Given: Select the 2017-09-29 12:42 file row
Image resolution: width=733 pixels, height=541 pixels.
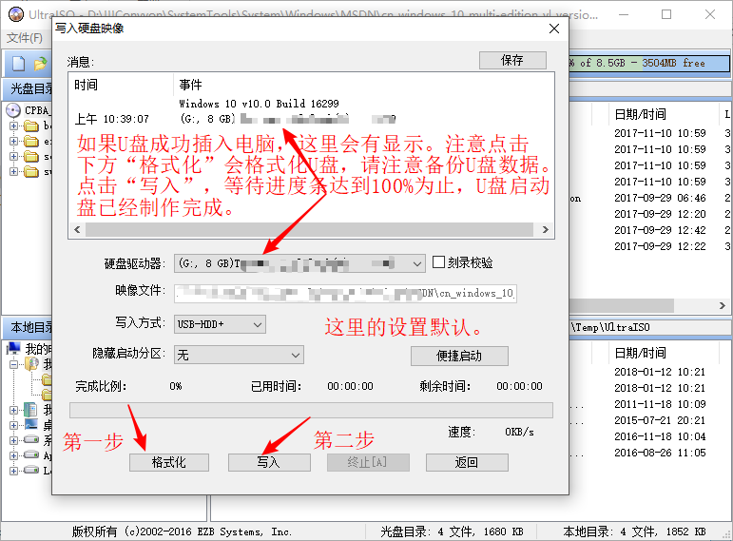Looking at the screenshot, I should (660, 230).
